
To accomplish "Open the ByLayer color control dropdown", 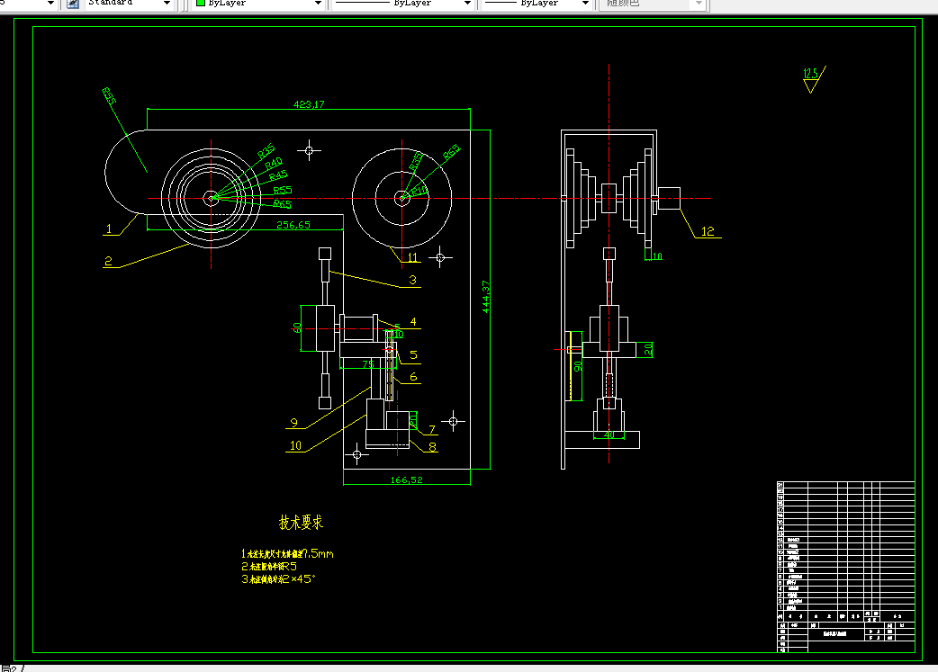I will [319, 3].
